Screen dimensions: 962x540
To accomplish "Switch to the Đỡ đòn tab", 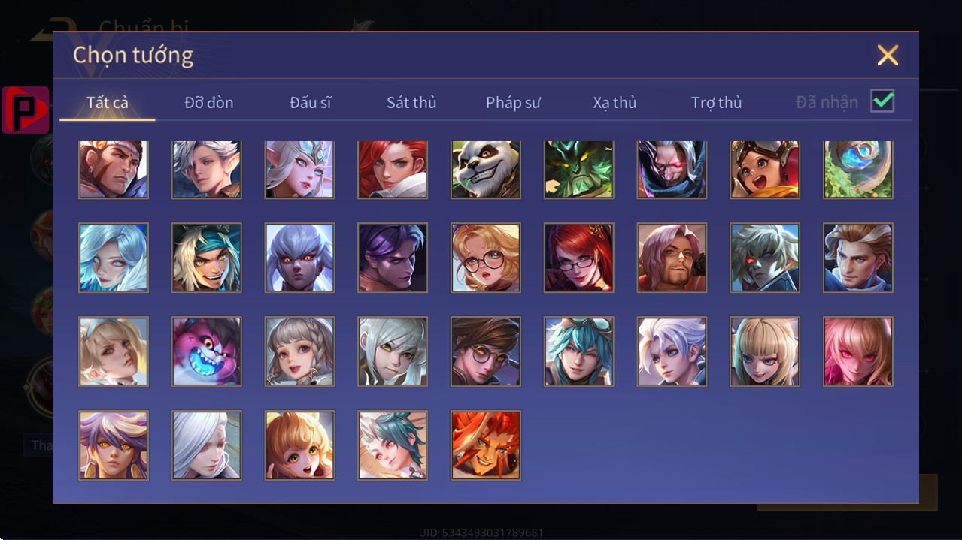I will click(x=209, y=103).
